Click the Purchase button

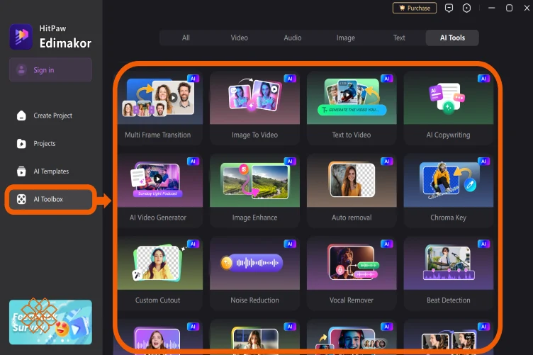415,8
